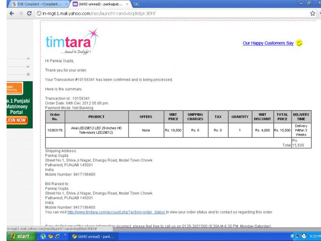
Task: Open the Our Happy Customers Say link
Action: point(268,43)
